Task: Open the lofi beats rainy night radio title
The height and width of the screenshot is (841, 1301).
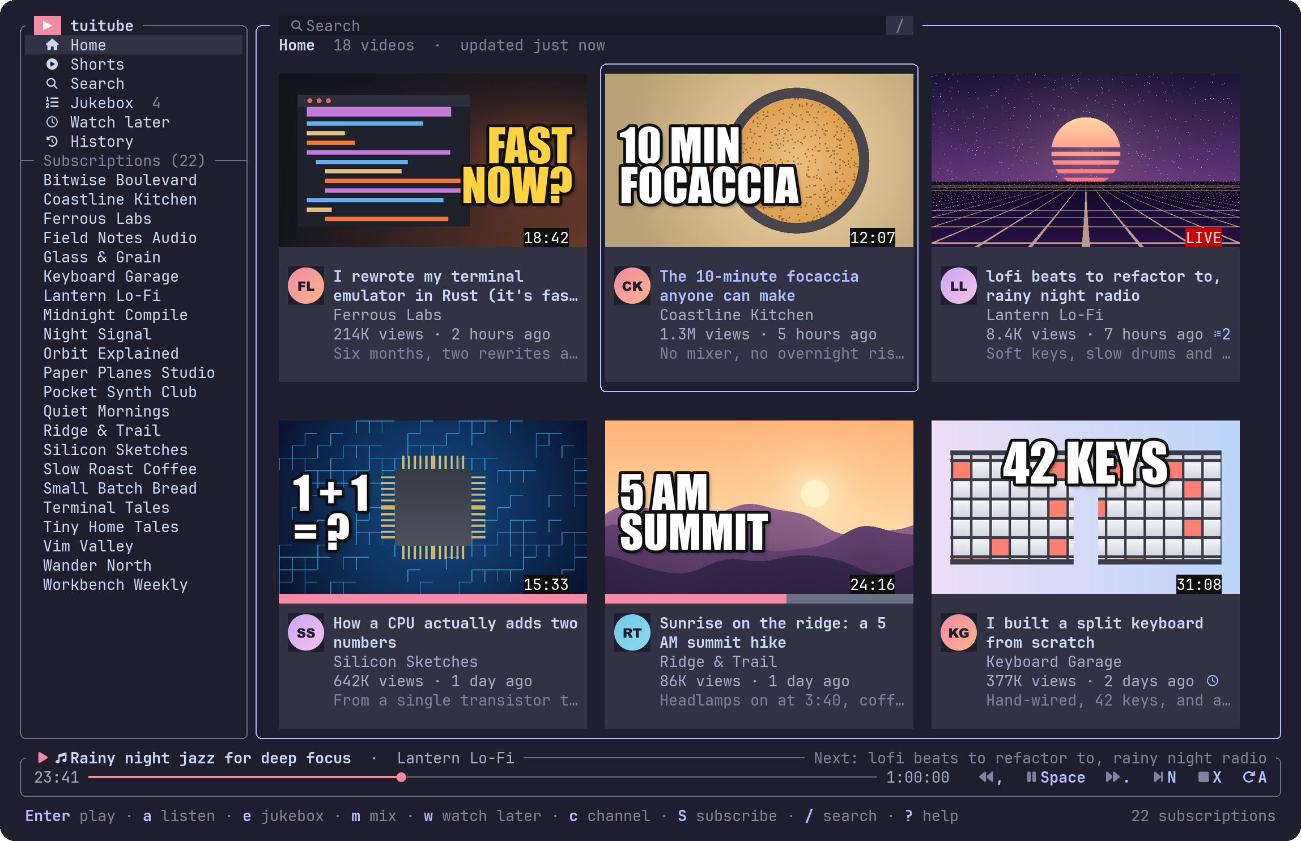Action: point(1103,286)
